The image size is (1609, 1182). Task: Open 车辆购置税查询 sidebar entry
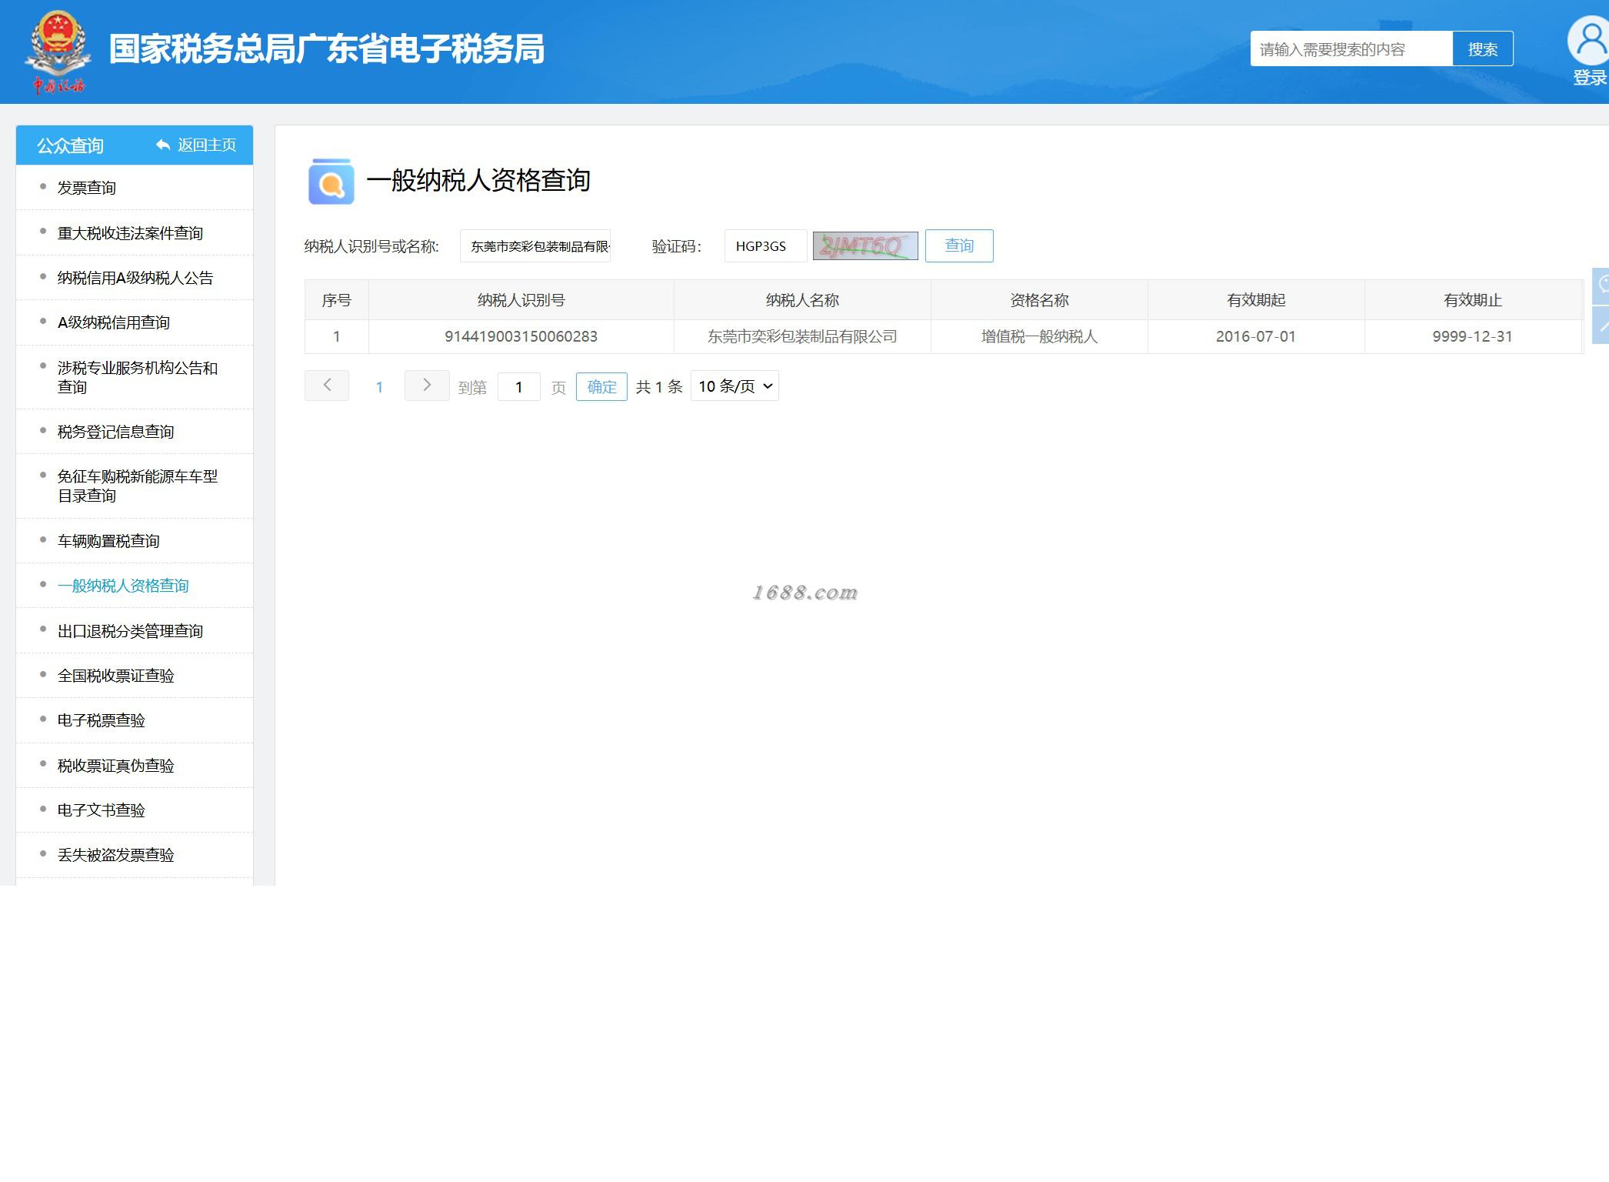coord(108,541)
